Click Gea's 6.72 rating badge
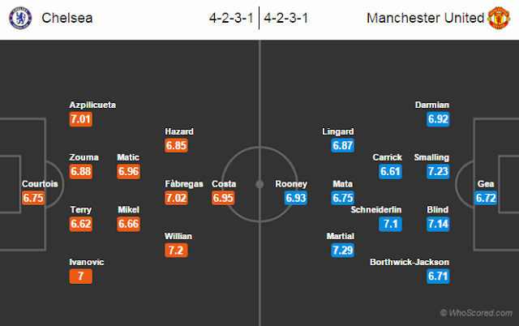The width and height of the screenshot is (519, 326). pyautogui.click(x=486, y=198)
